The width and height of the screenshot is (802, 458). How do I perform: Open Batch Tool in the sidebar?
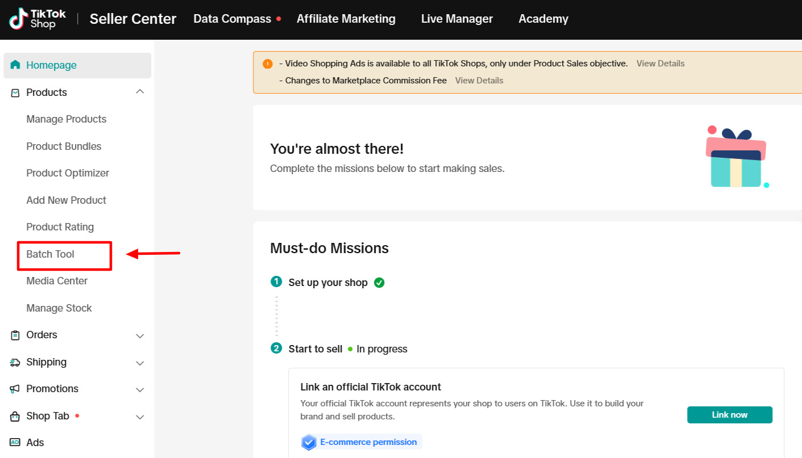[51, 254]
